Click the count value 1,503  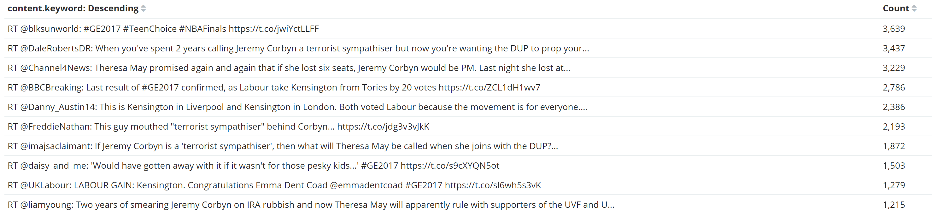pos(893,166)
